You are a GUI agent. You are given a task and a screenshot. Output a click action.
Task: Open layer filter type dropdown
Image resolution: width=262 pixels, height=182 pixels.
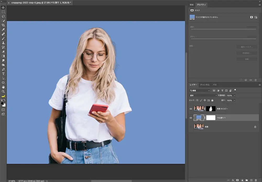pyautogui.click(x=200, y=91)
